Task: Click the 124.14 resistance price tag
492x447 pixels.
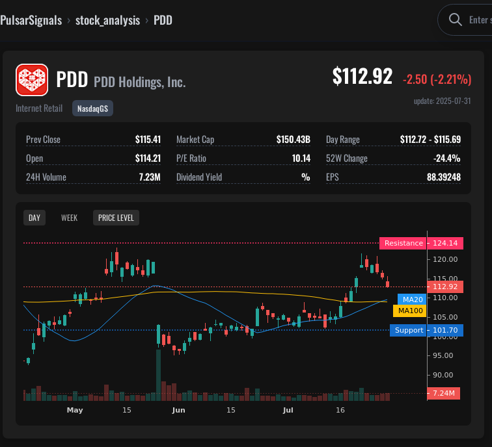Action: pyautogui.click(x=445, y=243)
